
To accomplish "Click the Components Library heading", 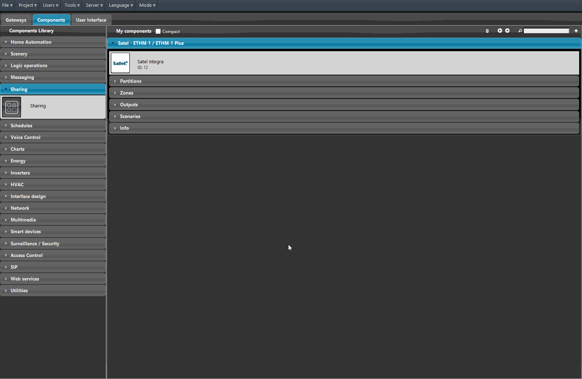I will (31, 31).
